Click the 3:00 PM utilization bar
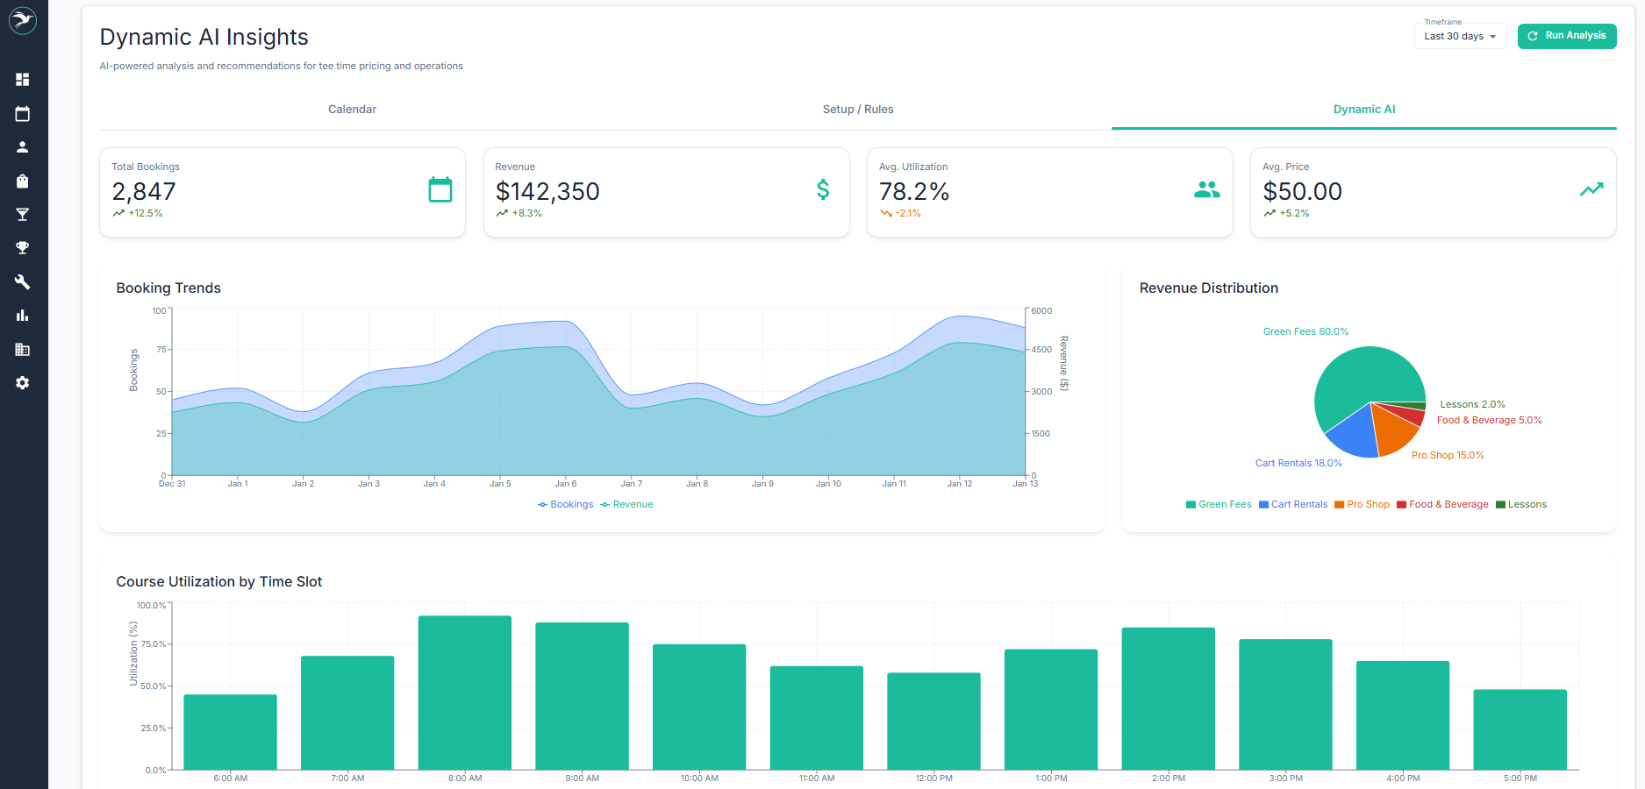The image size is (1645, 789). (1285, 705)
